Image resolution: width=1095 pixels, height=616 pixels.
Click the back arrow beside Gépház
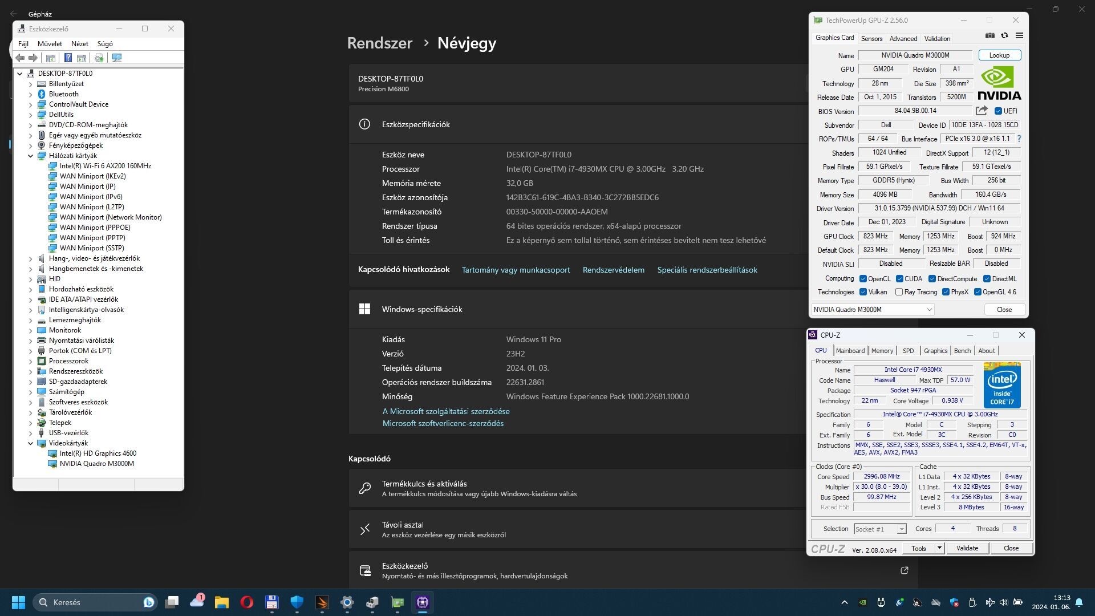pyautogui.click(x=14, y=14)
